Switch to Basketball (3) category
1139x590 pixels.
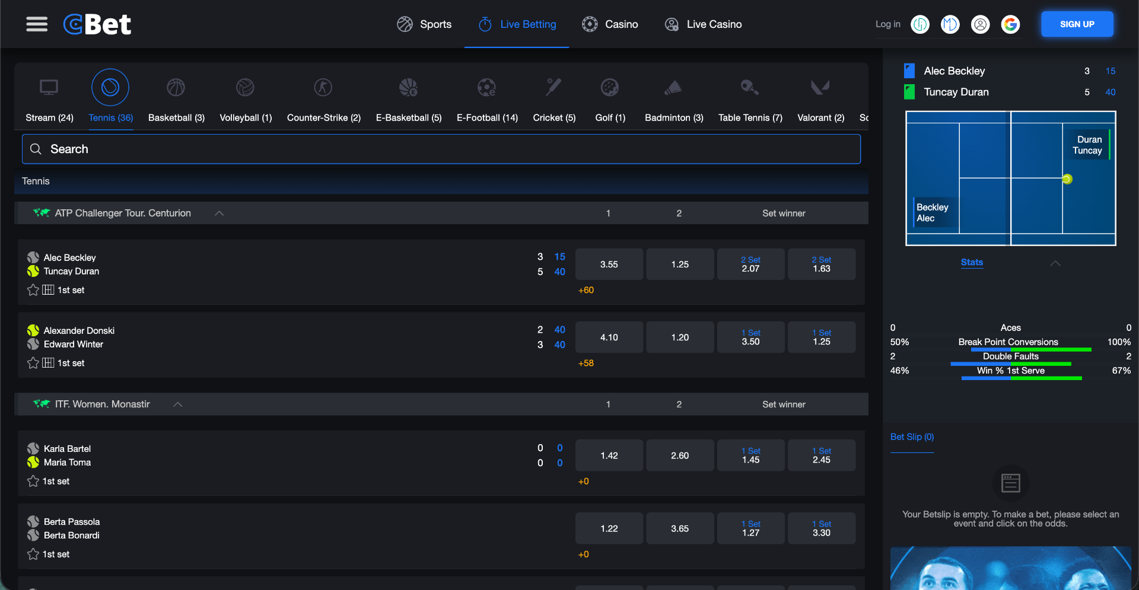pyautogui.click(x=176, y=117)
